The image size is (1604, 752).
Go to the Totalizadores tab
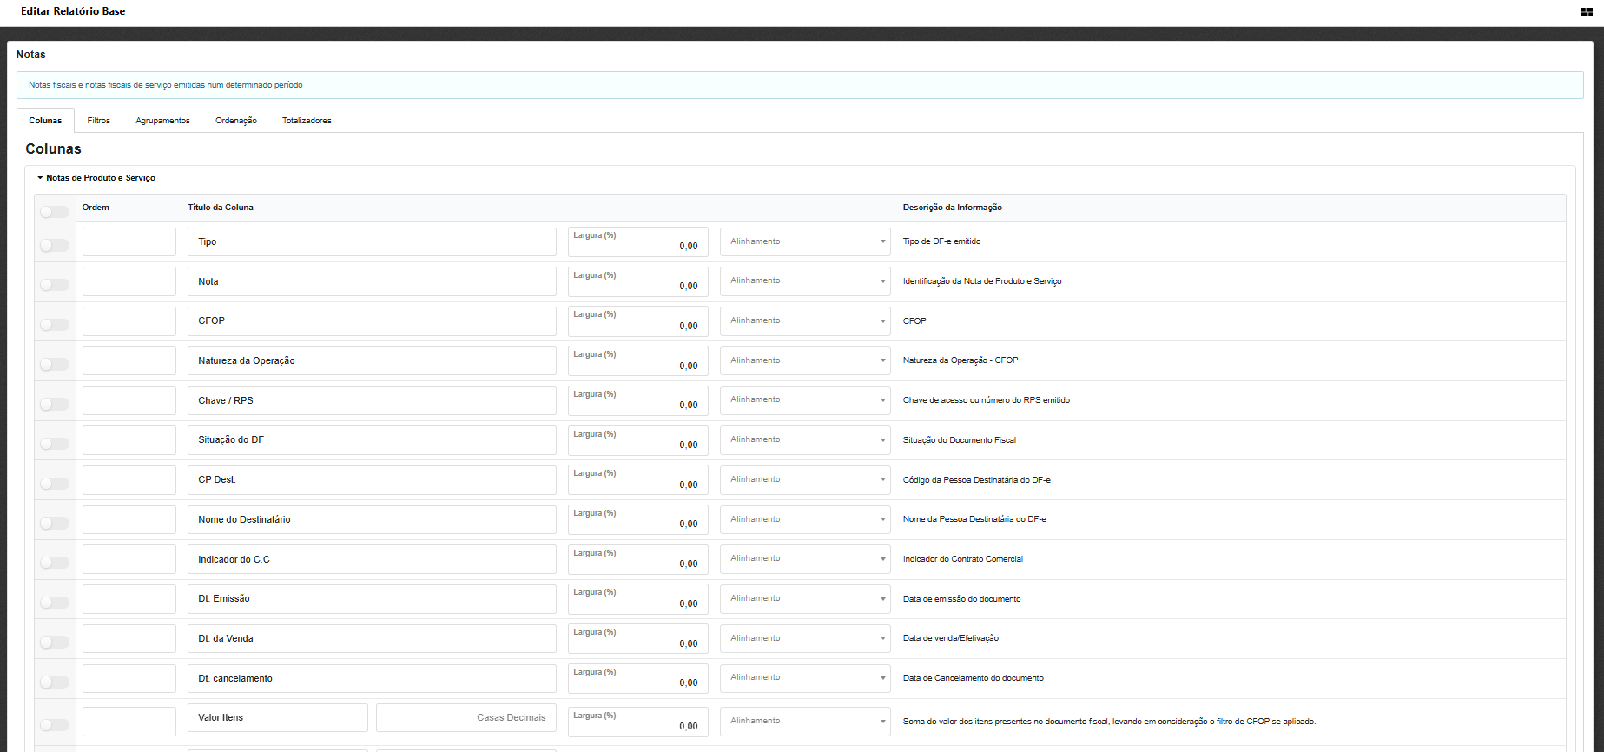[x=307, y=121]
